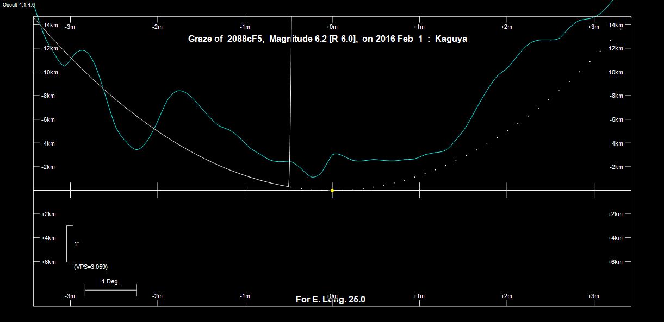Click the -14km label on the left axis
This screenshot has width=664, height=322.
click(49, 25)
